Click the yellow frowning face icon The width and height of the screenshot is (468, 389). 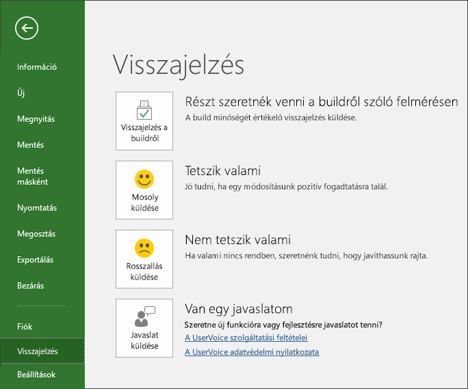tap(144, 248)
